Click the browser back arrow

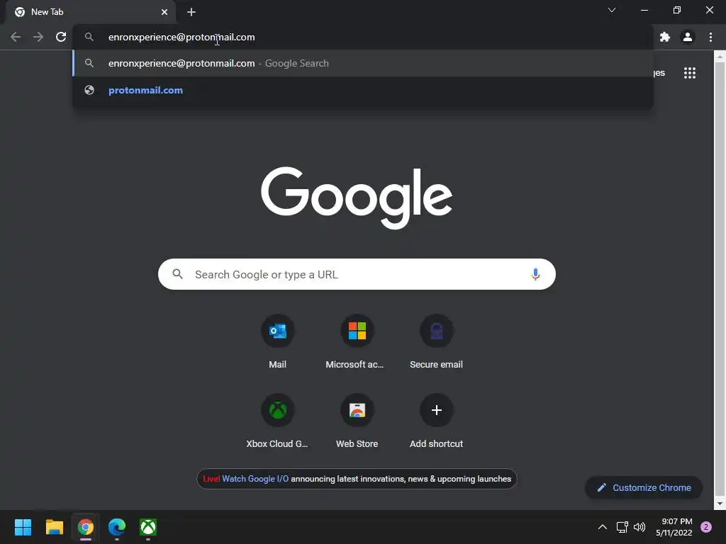[x=16, y=37]
